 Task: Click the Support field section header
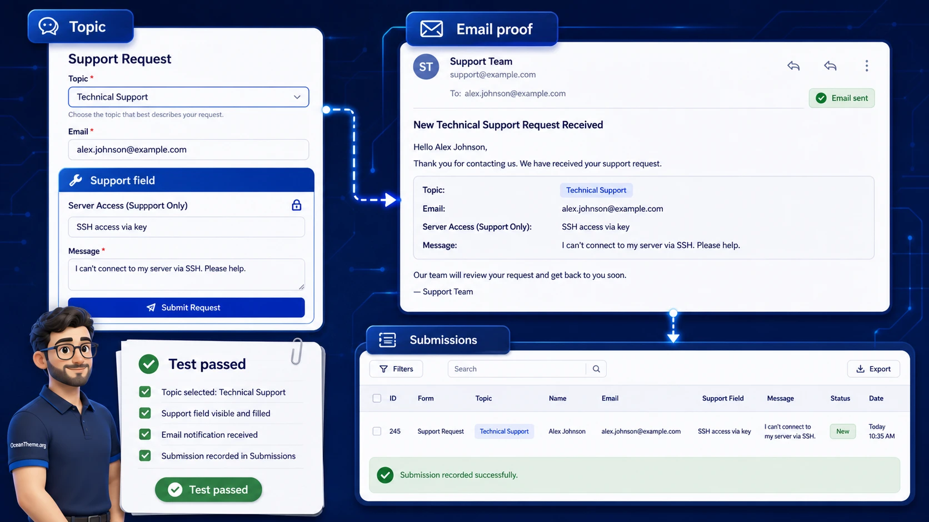coord(186,180)
